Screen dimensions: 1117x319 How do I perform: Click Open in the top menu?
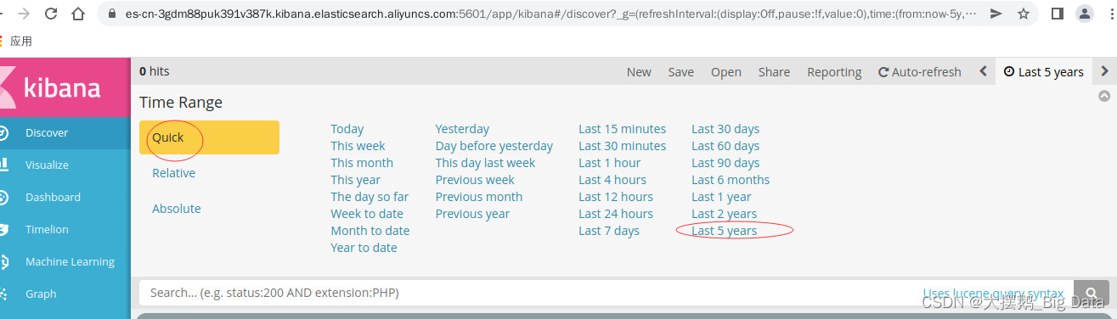[x=726, y=72]
